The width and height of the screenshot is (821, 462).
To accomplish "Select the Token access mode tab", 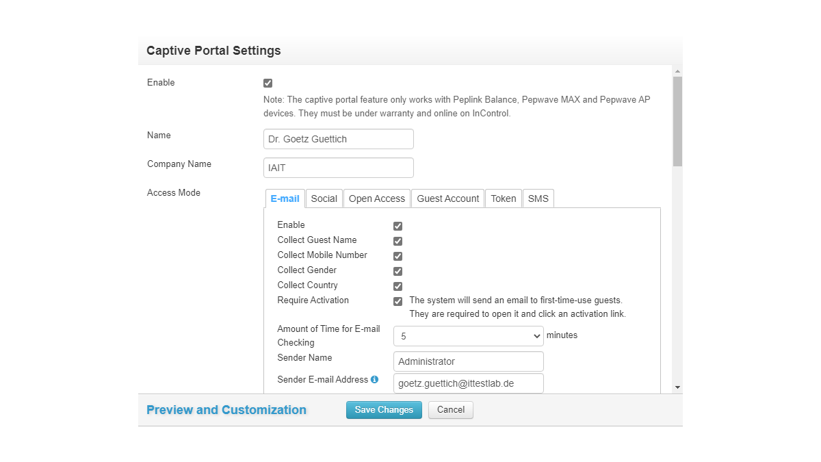I will (x=503, y=198).
